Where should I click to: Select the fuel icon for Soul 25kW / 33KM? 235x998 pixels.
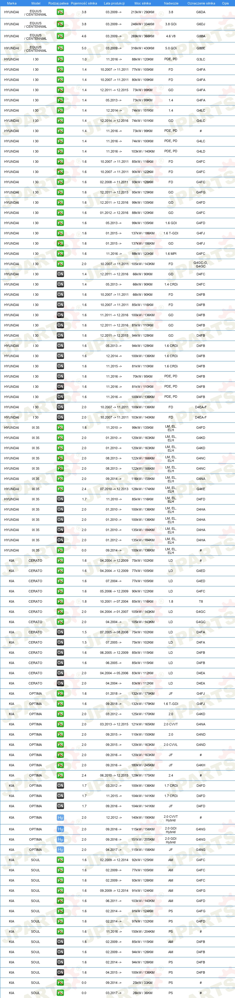tap(60, 983)
